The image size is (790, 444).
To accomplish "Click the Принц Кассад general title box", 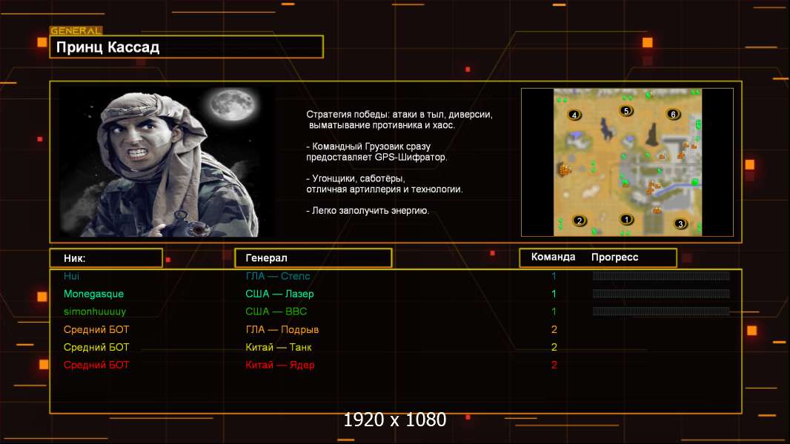I will (187, 47).
